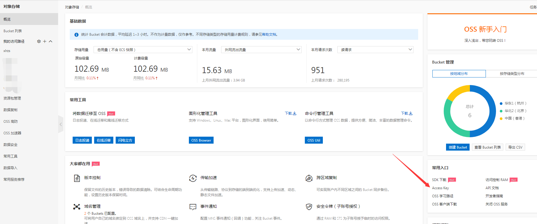Image resolution: width=537 pixels, height=224 pixels.
Task: Click the settings gear beside 我的访问路径
Action: click(x=39, y=41)
